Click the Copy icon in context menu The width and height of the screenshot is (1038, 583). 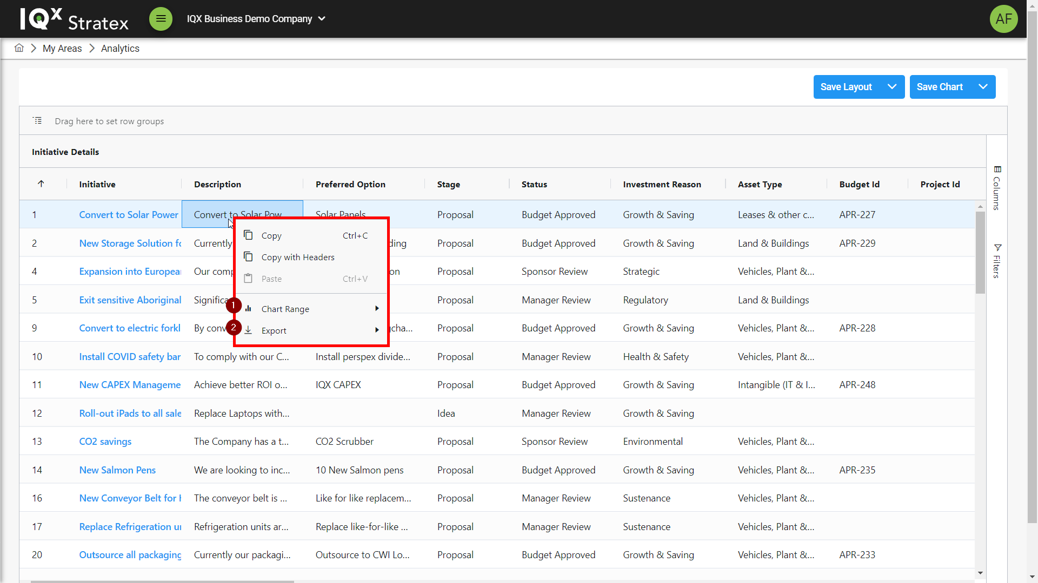248,235
